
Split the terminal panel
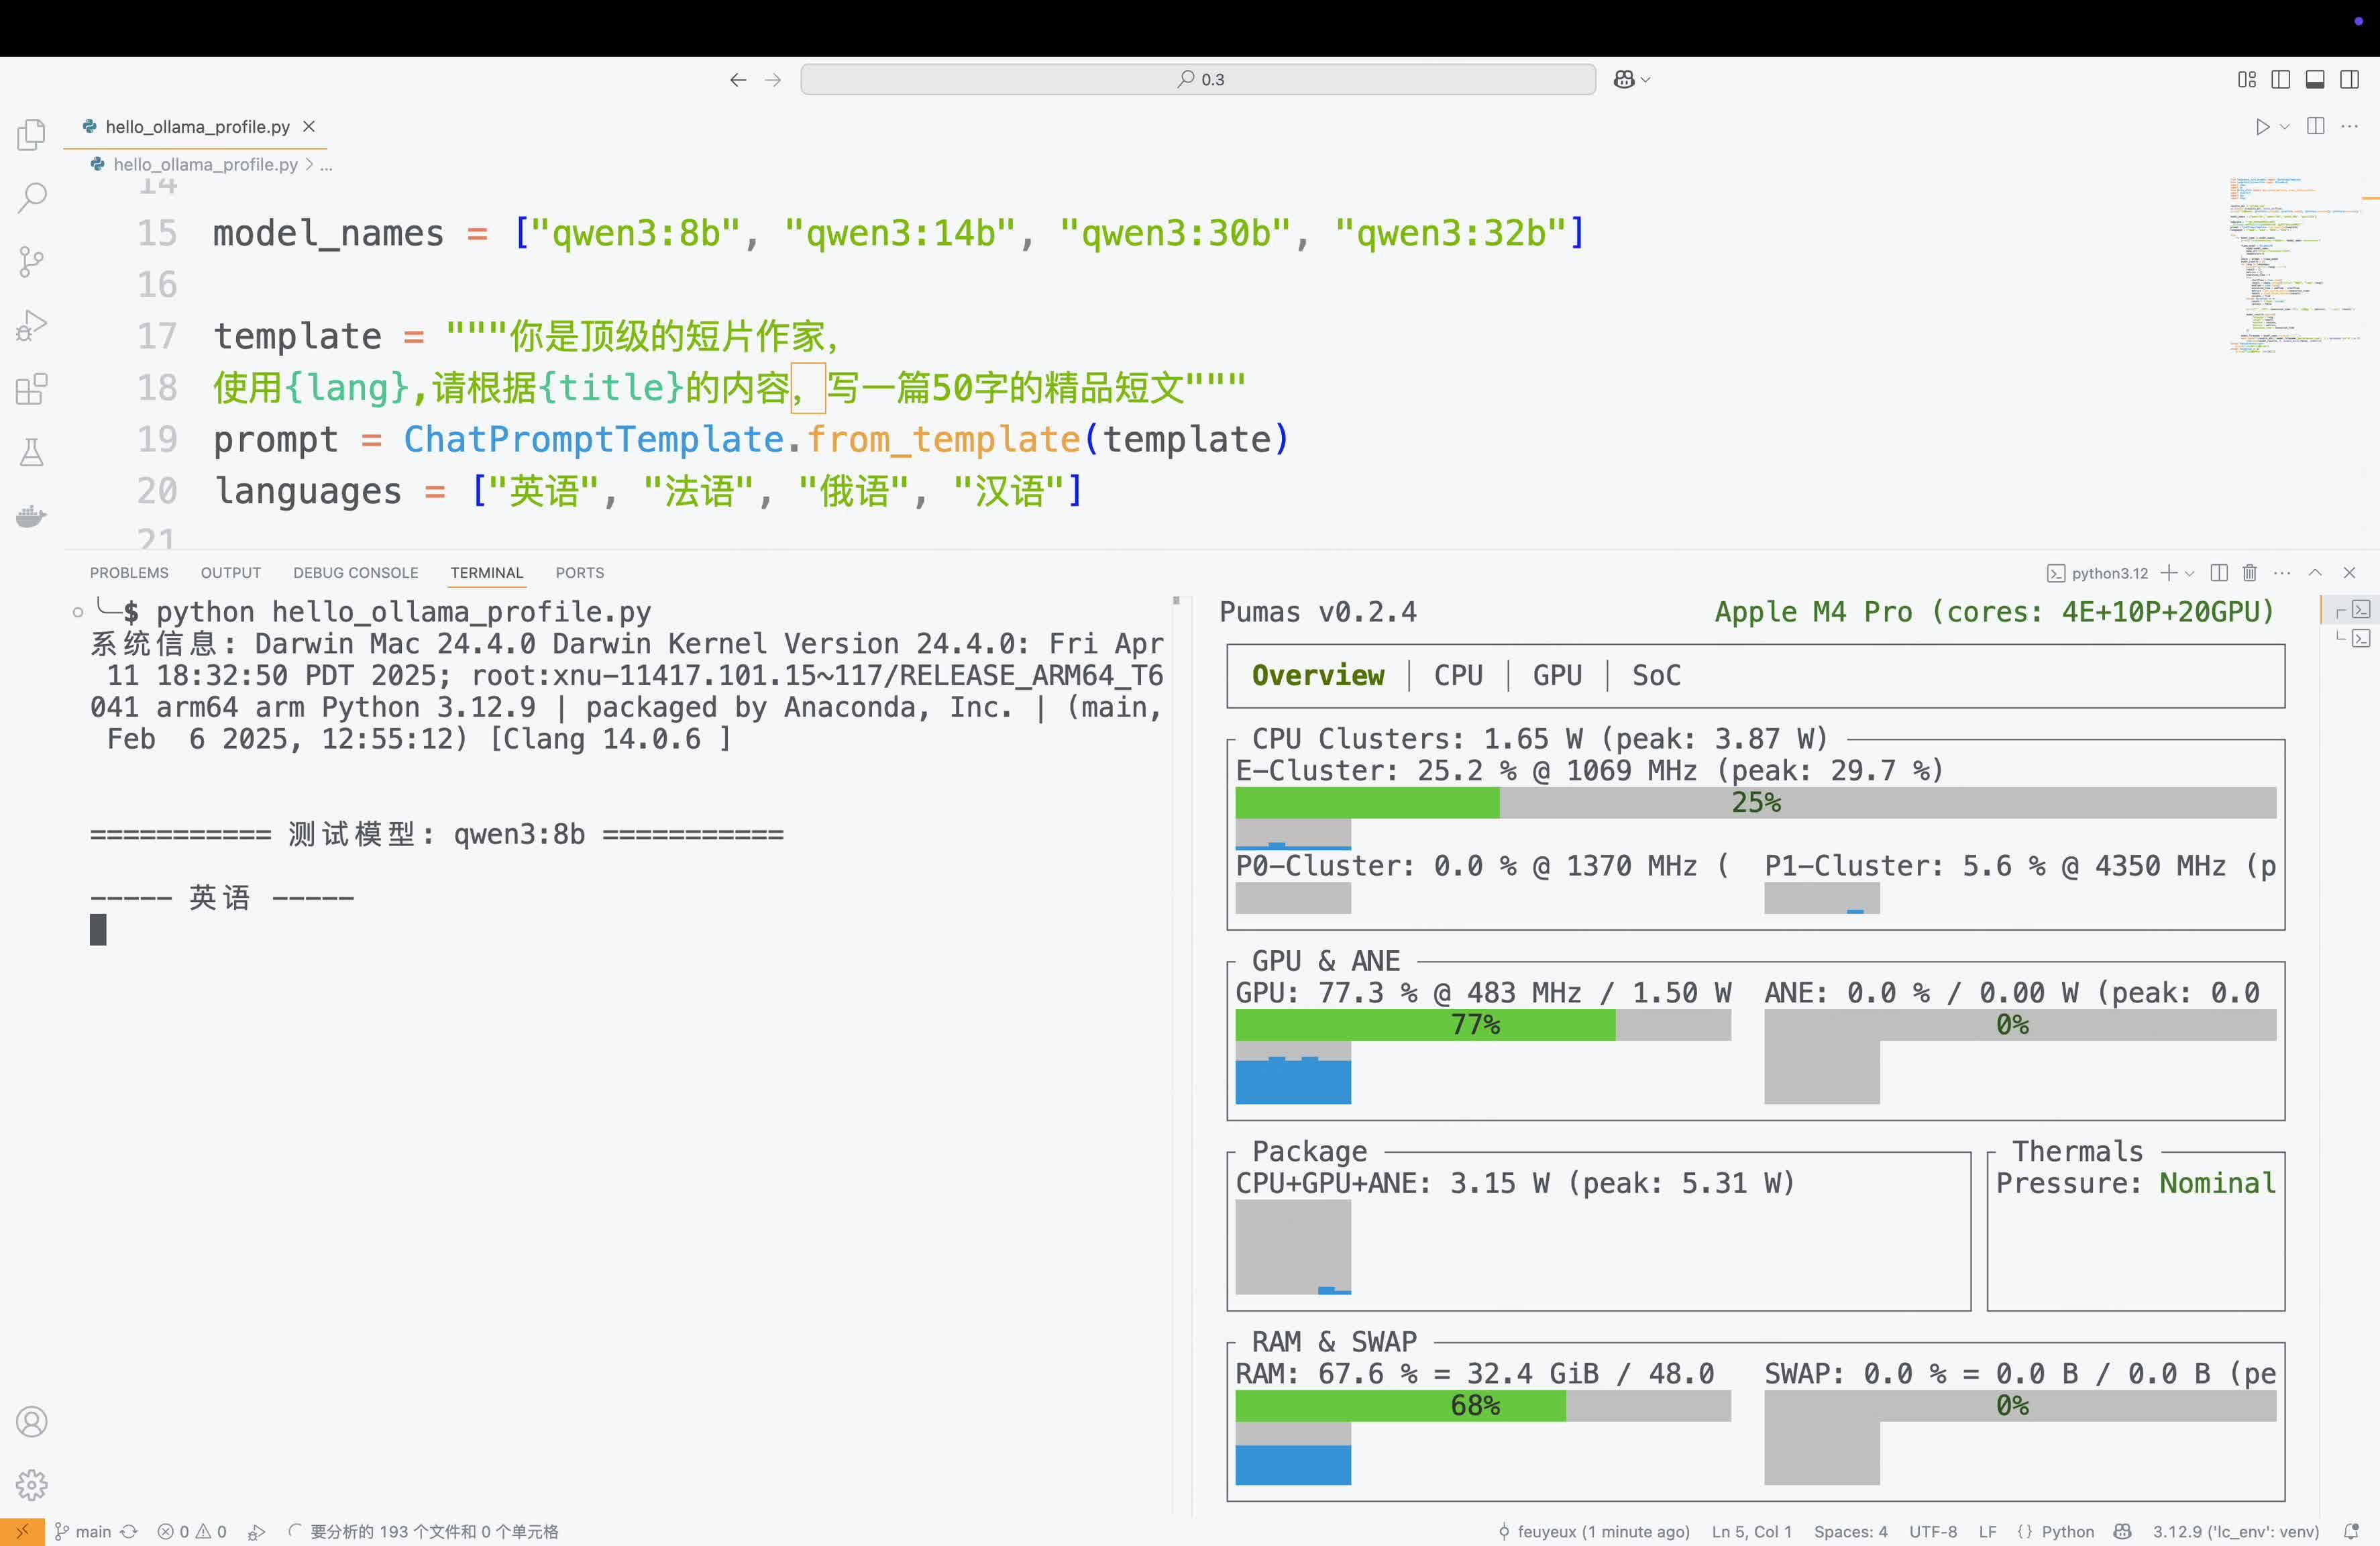(2218, 573)
